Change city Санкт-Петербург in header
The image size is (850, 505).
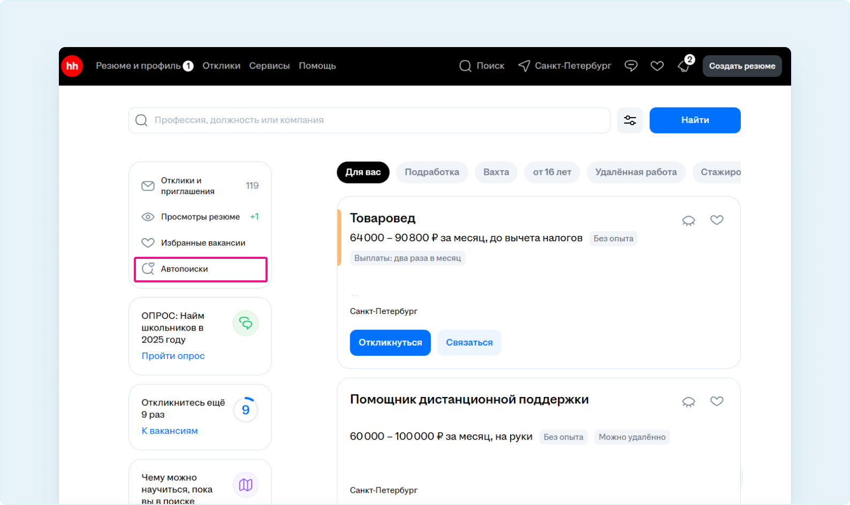(573, 66)
